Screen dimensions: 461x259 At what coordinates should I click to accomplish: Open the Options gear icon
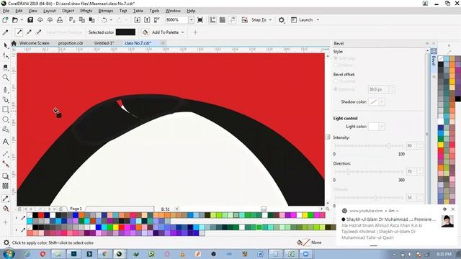click(x=282, y=20)
